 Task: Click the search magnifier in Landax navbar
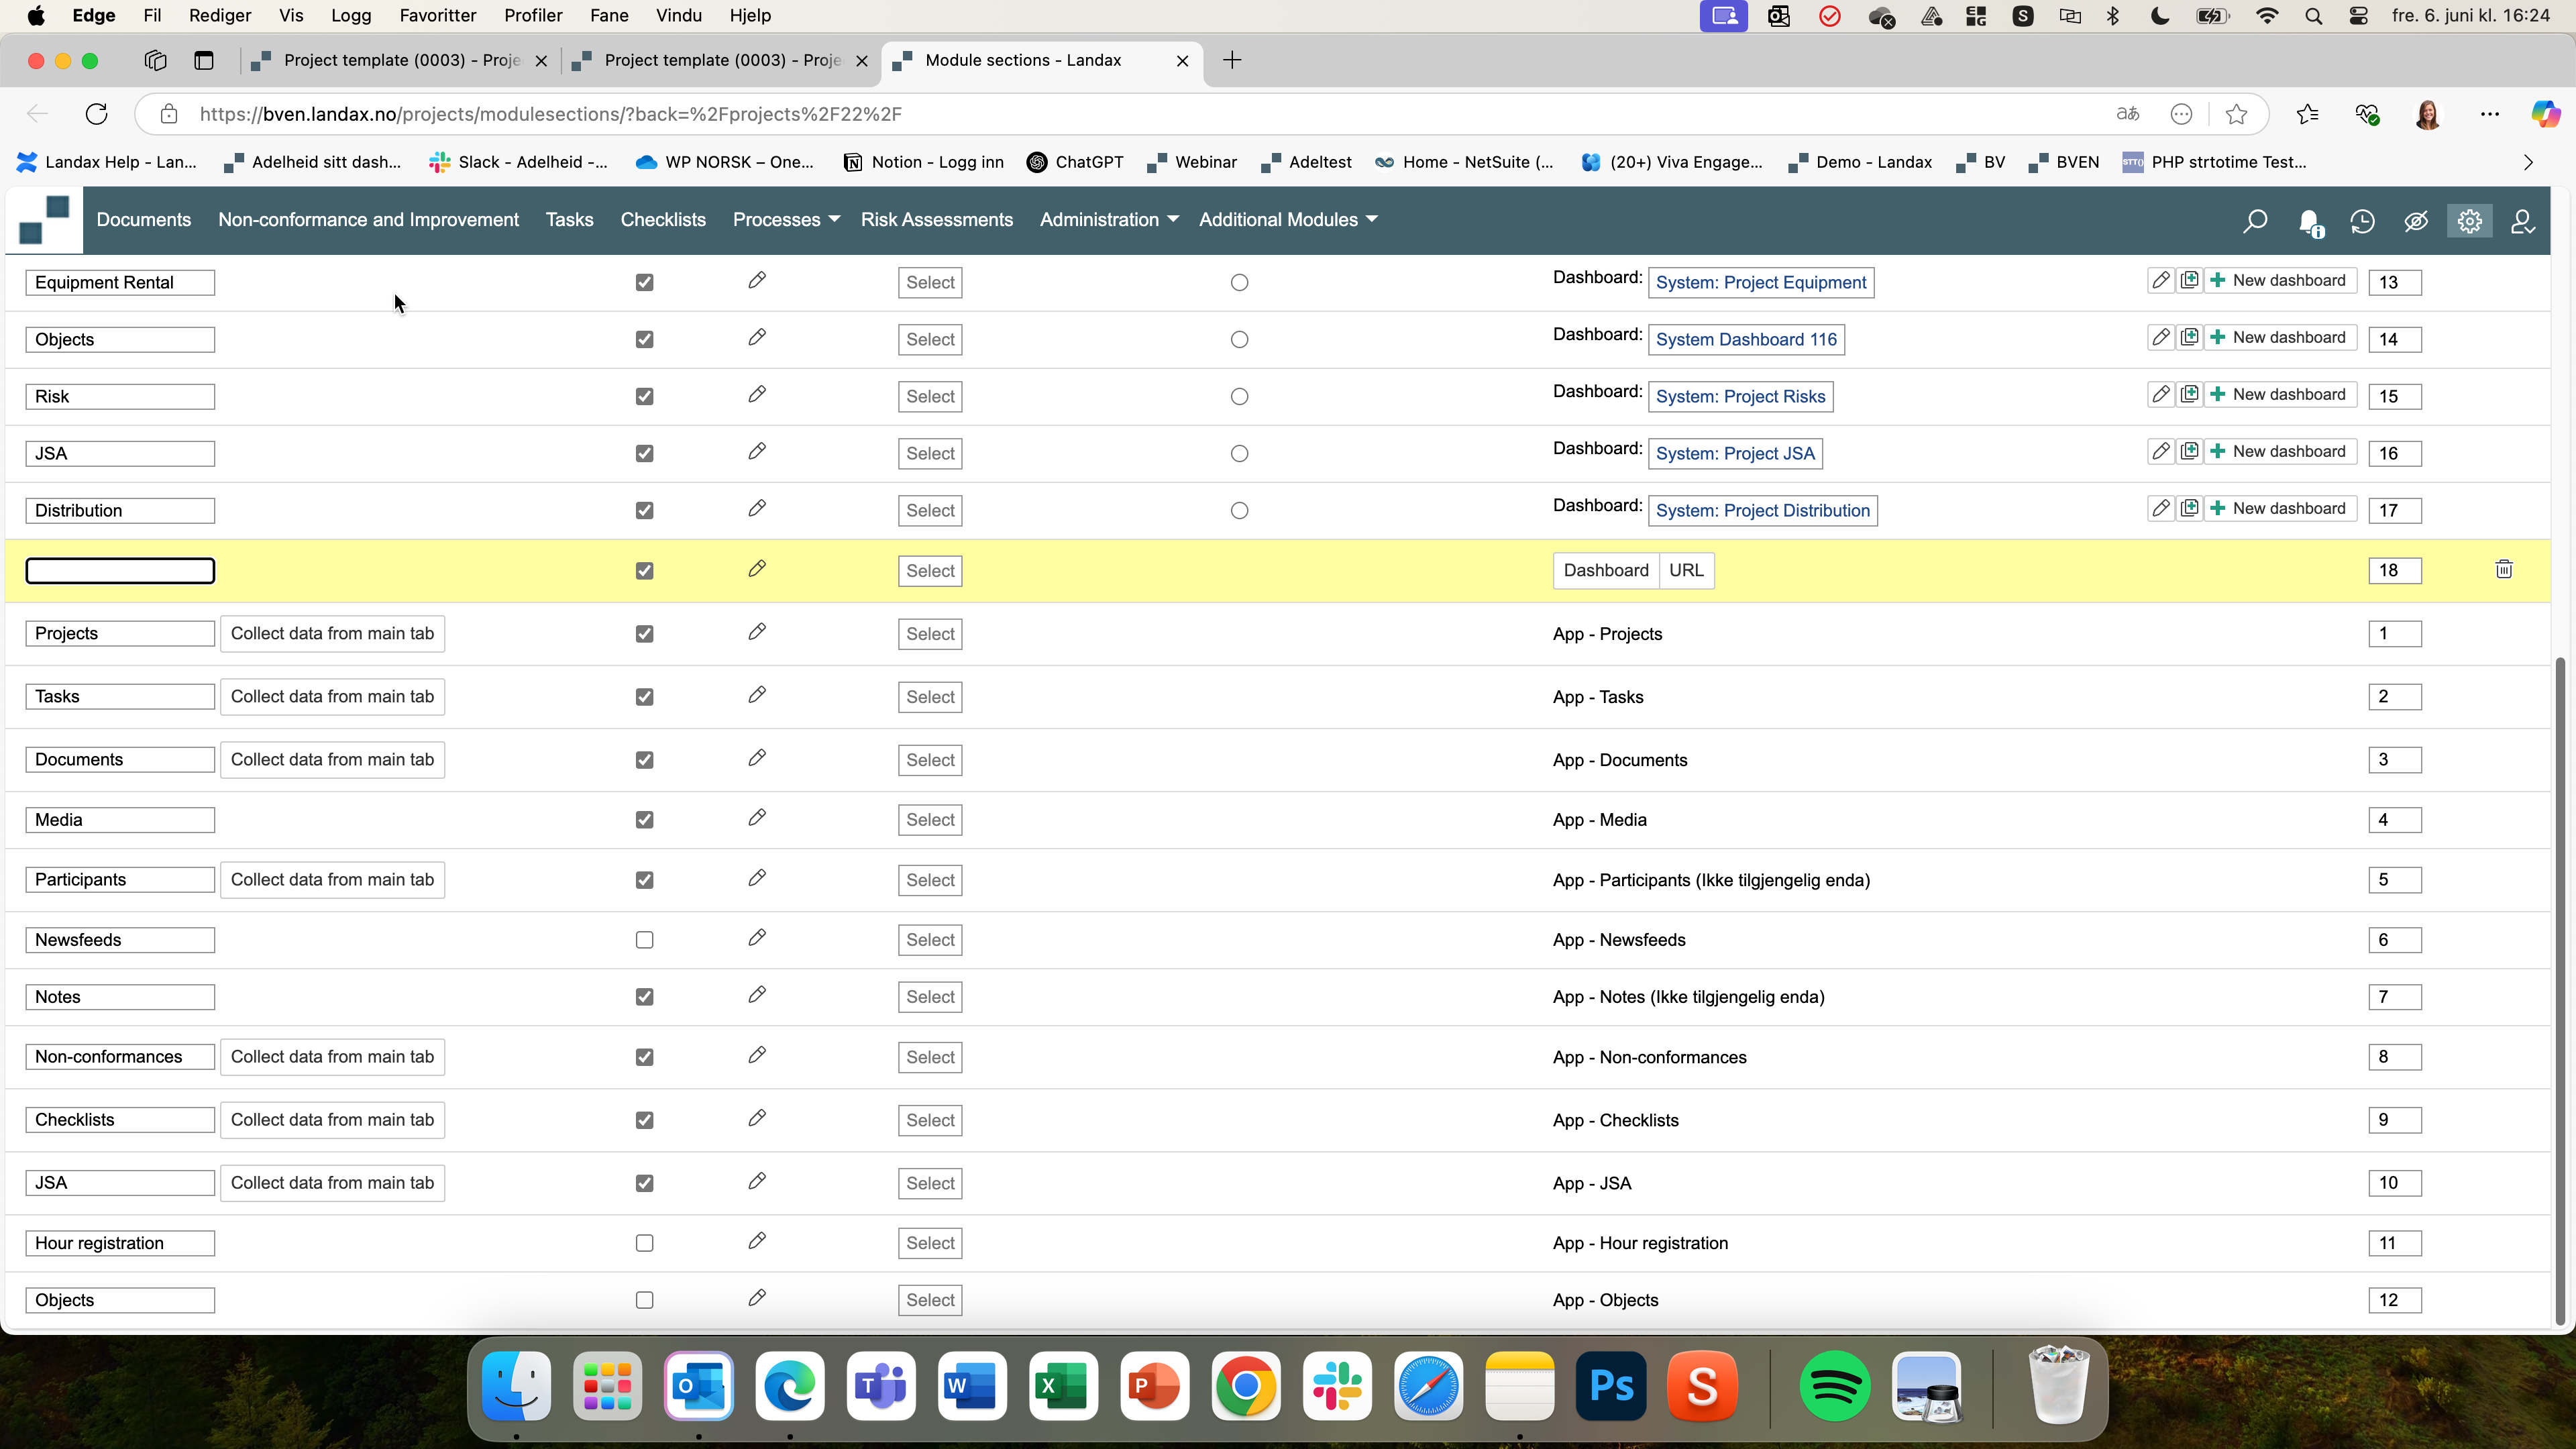click(x=2254, y=221)
